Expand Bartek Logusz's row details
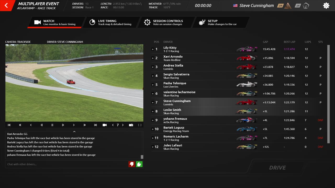The image size is (335, 188). (x=153, y=129)
